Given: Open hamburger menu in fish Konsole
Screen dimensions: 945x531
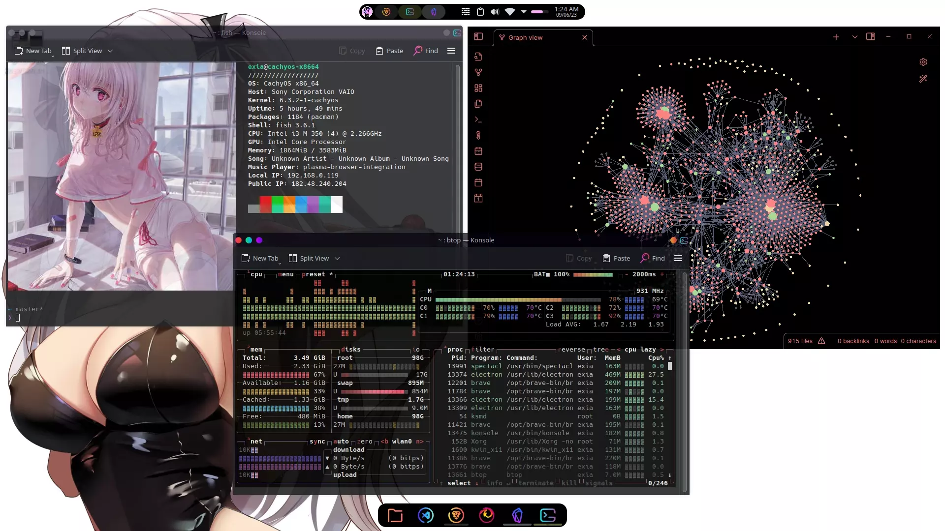Looking at the screenshot, I should click(451, 51).
